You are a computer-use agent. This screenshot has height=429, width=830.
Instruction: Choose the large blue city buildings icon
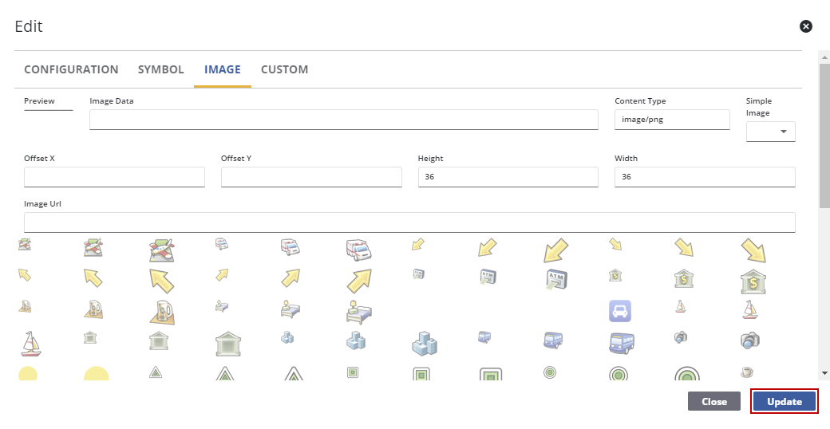(425, 342)
